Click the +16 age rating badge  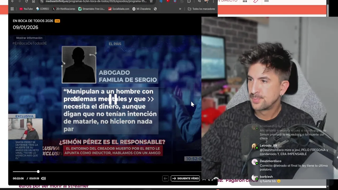(x=57, y=21)
